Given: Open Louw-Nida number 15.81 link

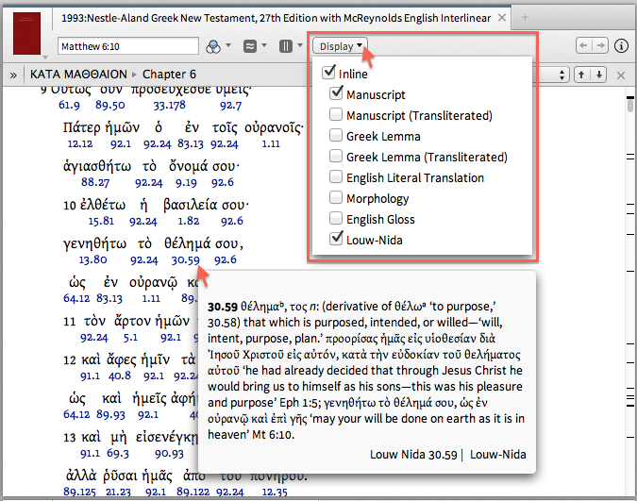Looking at the screenshot, I should click(101, 221).
